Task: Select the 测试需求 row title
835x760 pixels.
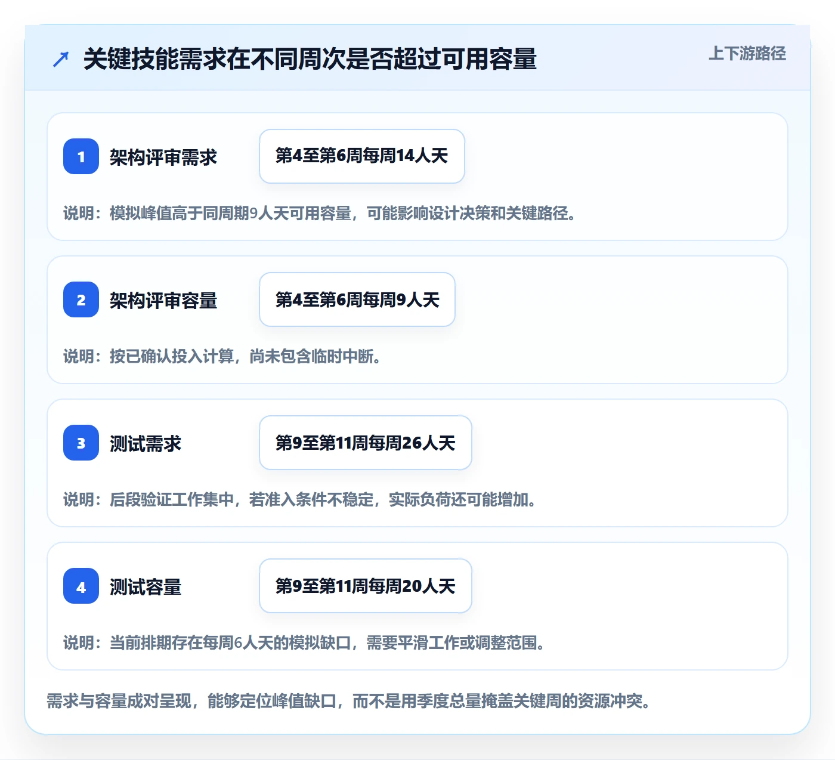Action: click(146, 444)
